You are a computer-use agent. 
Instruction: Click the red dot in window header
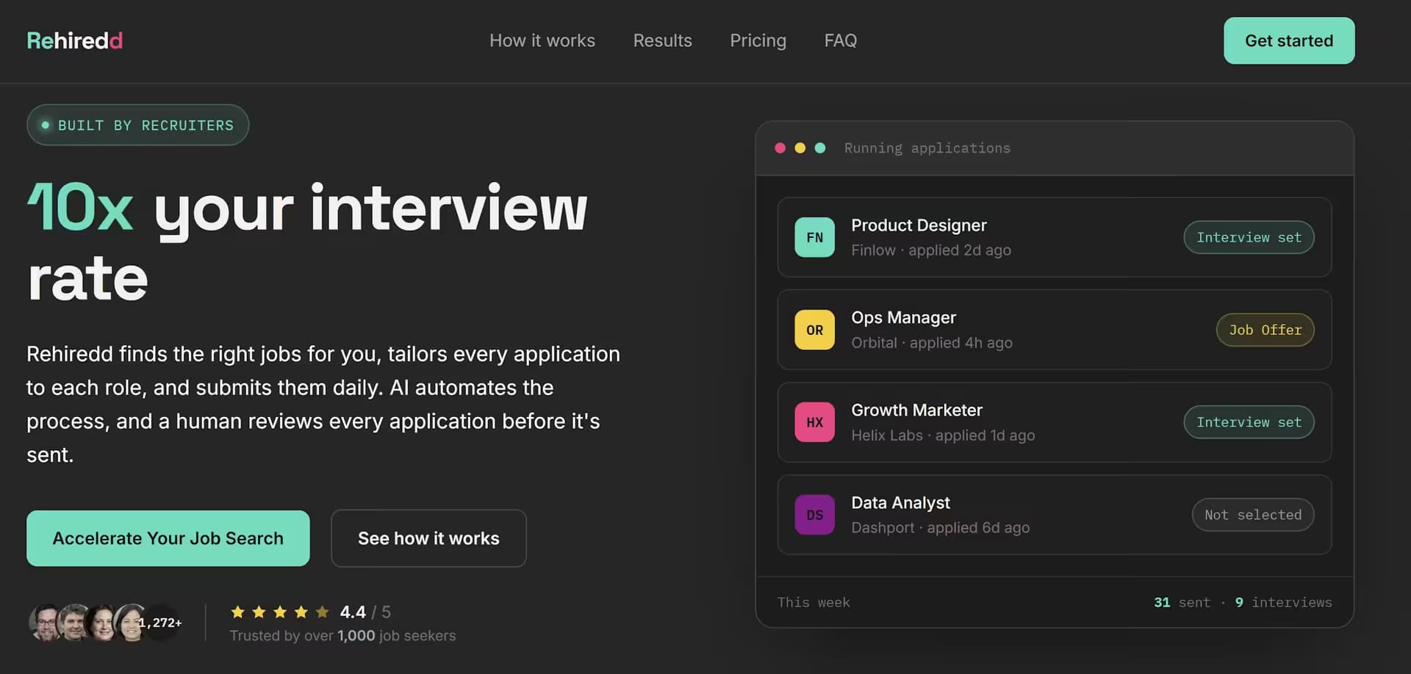(x=780, y=148)
